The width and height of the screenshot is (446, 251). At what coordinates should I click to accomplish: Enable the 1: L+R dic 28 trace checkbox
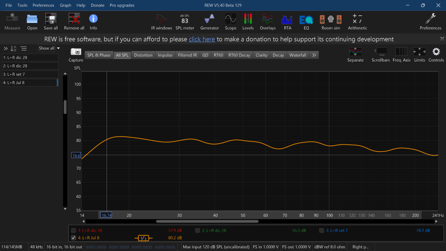74,230
